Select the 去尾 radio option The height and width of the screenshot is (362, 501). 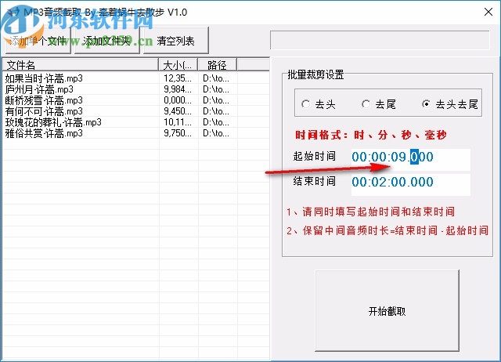[379, 104]
